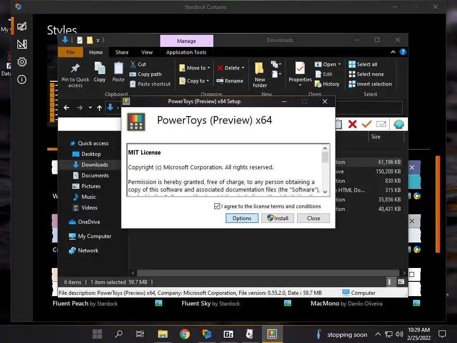Show hidden system tray icons chevron
The image size is (457, 343).
tap(378, 334)
